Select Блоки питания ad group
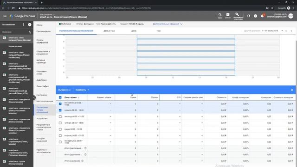The width and height of the screenshot is (297, 167). (15, 46)
